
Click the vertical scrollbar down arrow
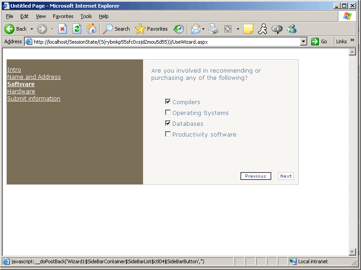point(352,252)
